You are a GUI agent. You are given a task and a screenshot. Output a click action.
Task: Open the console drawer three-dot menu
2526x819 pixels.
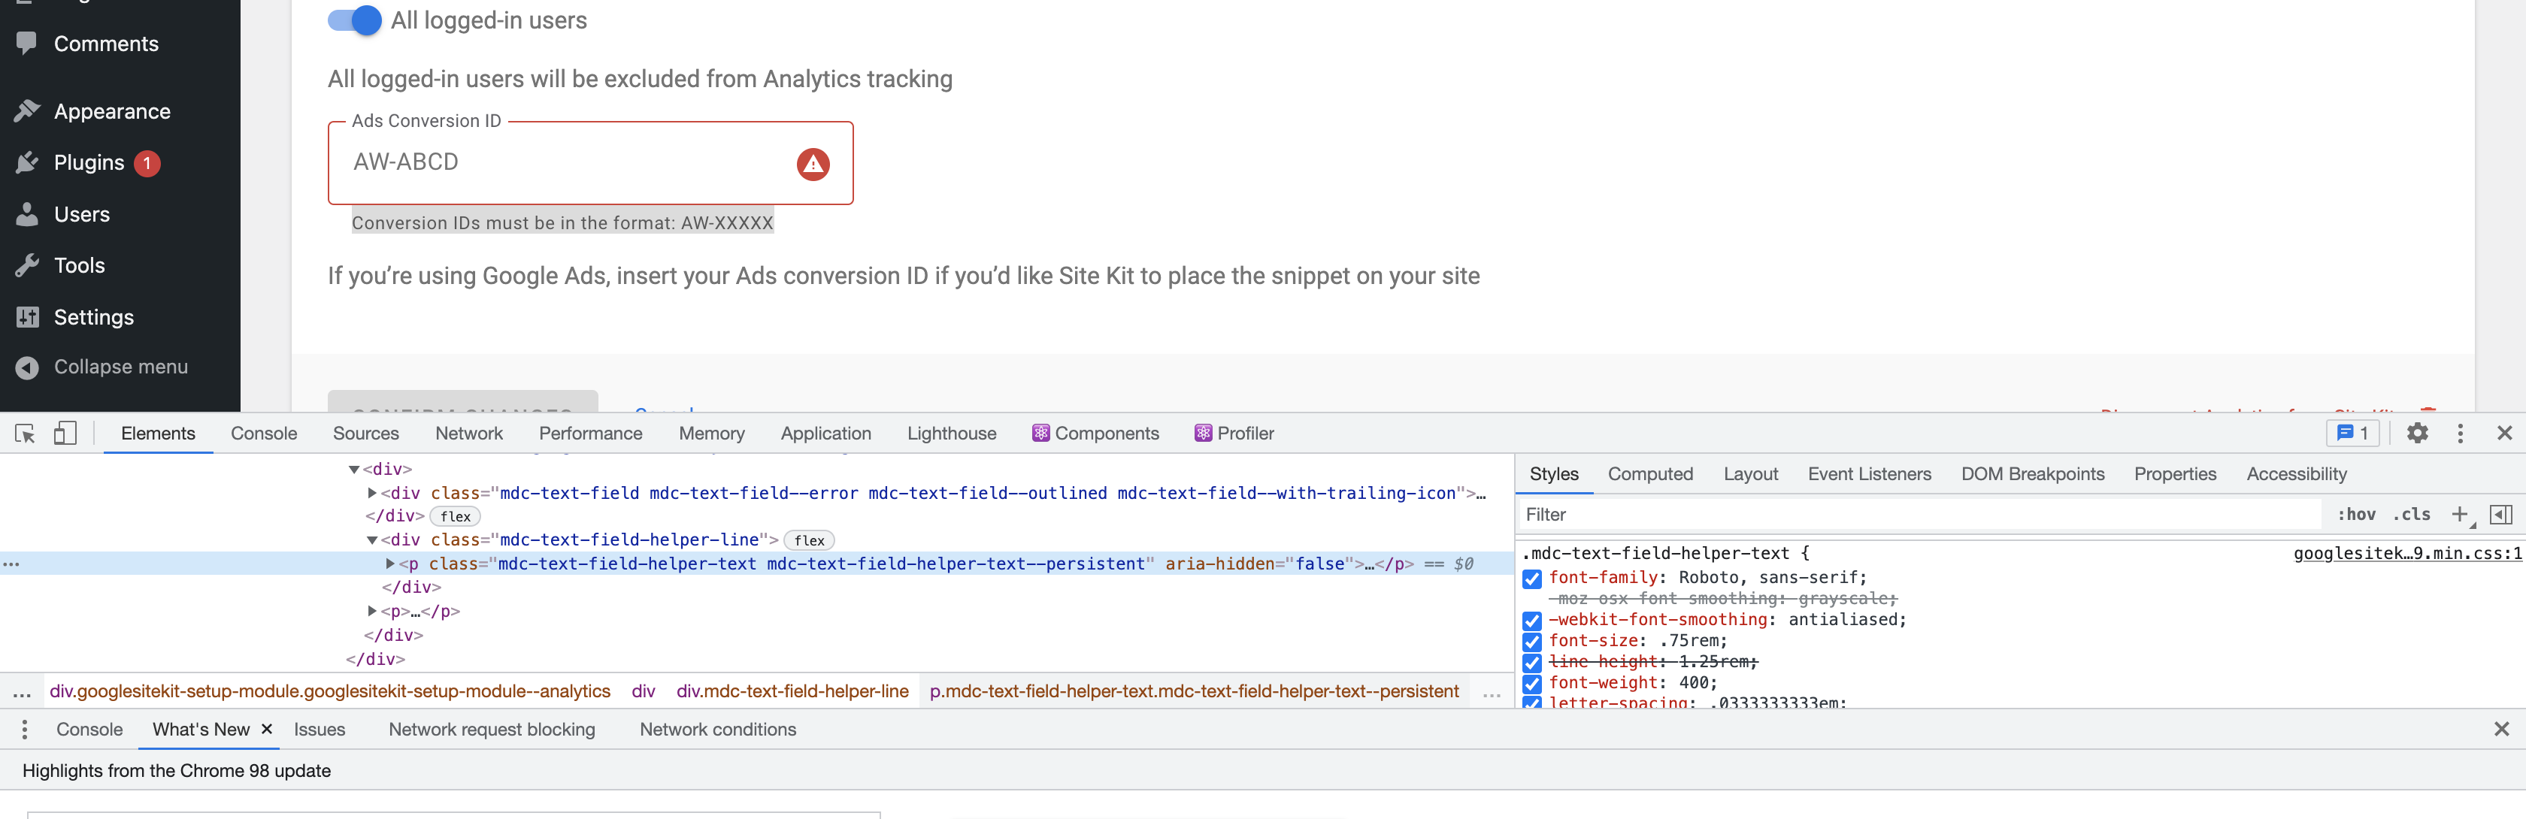[x=23, y=729]
